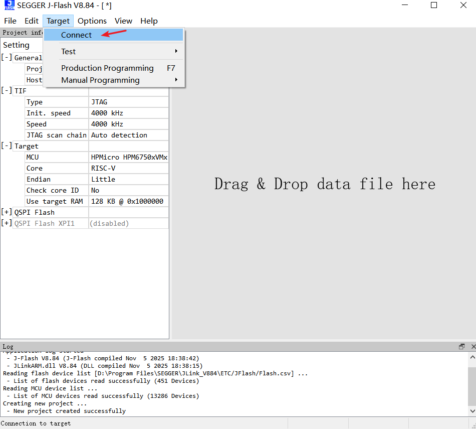The height and width of the screenshot is (429, 476).
Task: Click the HPMicro HPM6750xVMx value
Action: pos(129,157)
